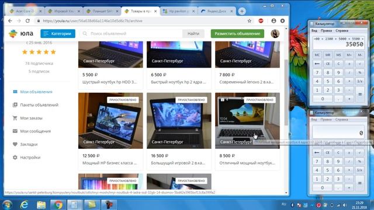
Task: Bookmark the page with the star icon
Action: click(250, 21)
